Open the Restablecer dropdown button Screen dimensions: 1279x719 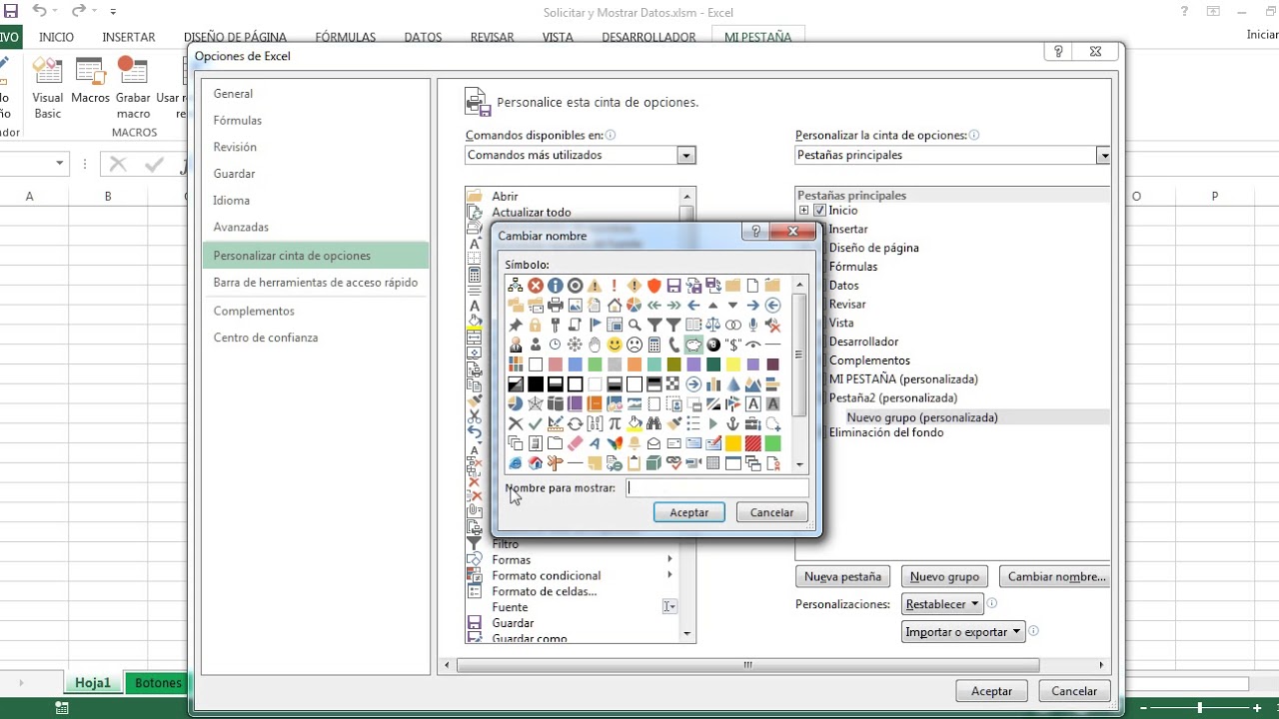[x=943, y=604]
